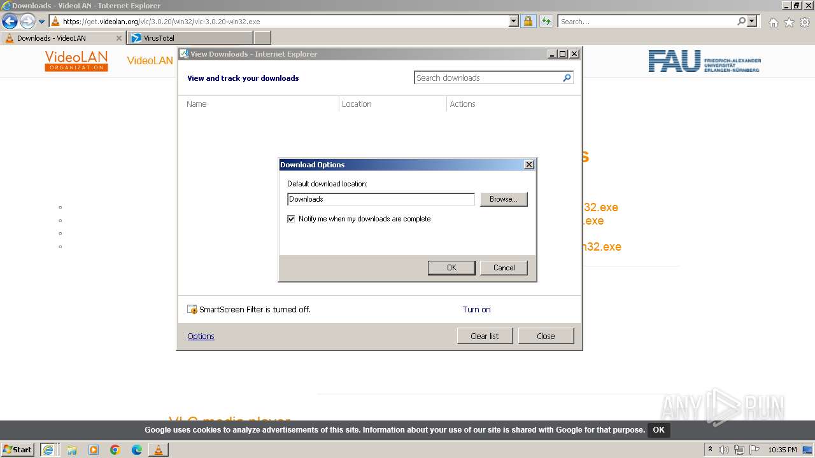Click Internet Explorer taskbar icon
The width and height of the screenshot is (815, 458).
coord(48,450)
